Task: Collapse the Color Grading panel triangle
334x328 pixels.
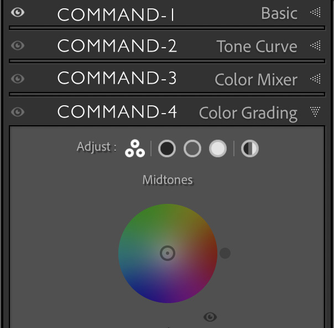Action: [x=315, y=112]
